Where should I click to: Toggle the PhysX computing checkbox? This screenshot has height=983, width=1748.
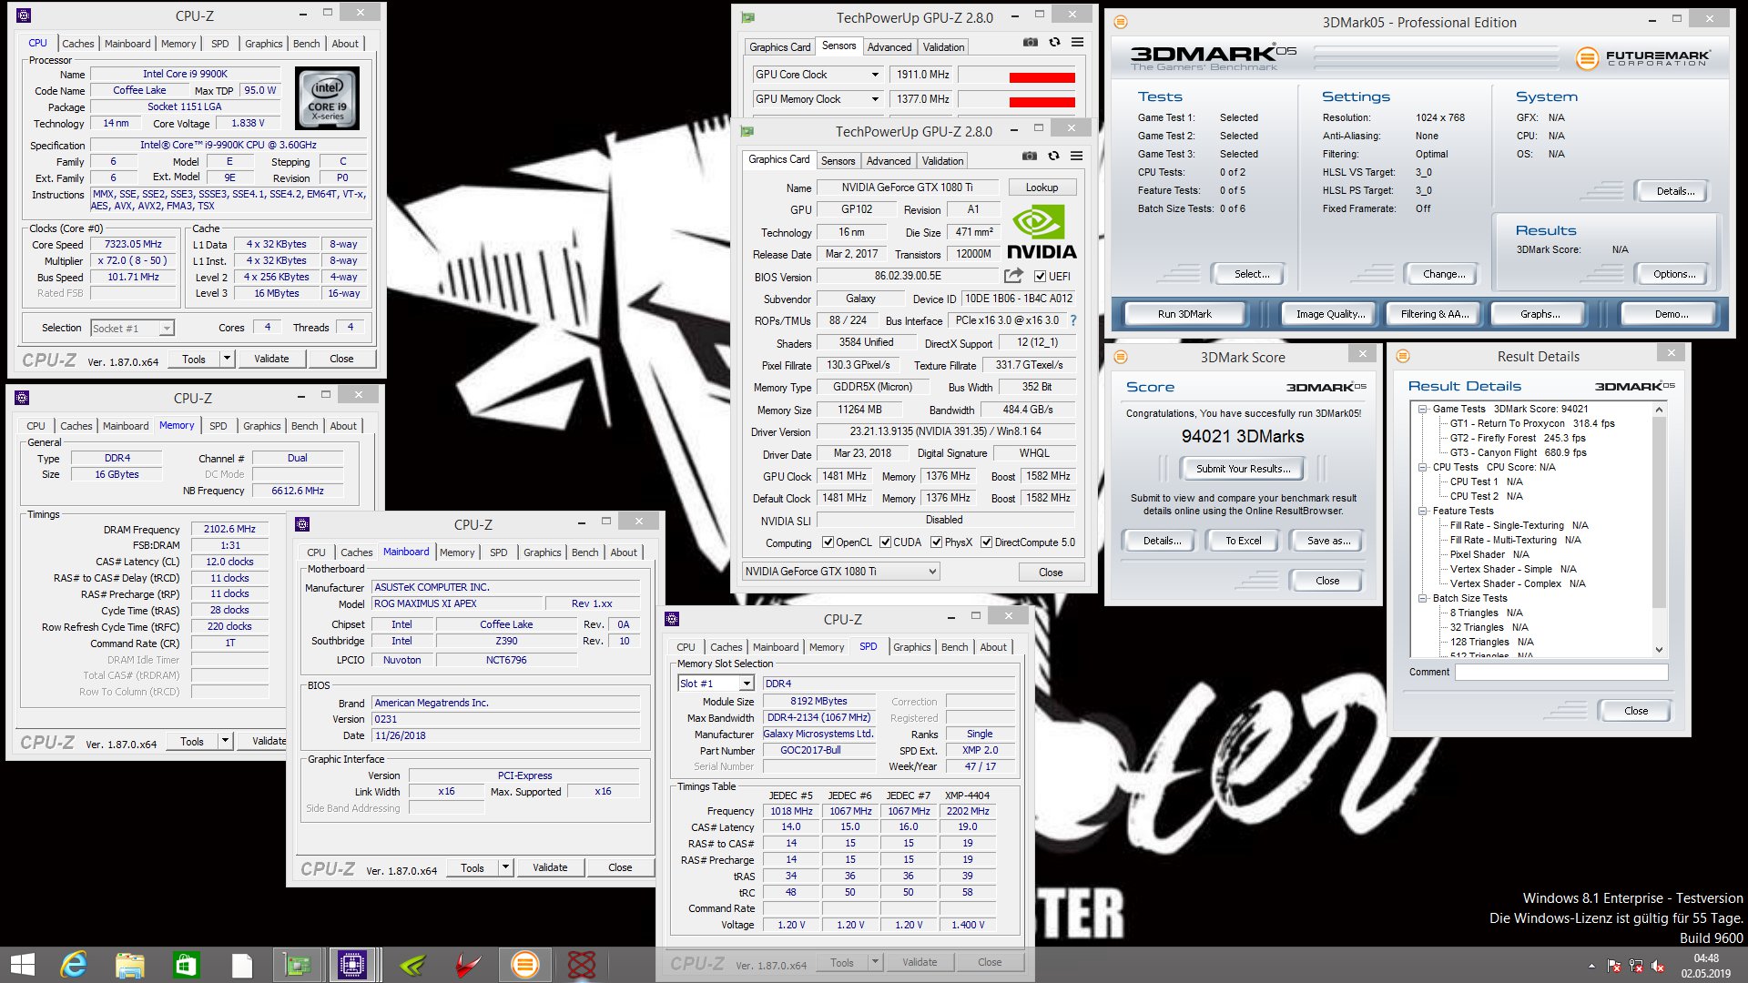pos(936,542)
